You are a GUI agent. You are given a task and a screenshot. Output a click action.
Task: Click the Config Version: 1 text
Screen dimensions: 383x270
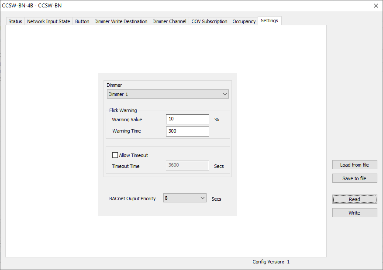[x=271, y=262]
